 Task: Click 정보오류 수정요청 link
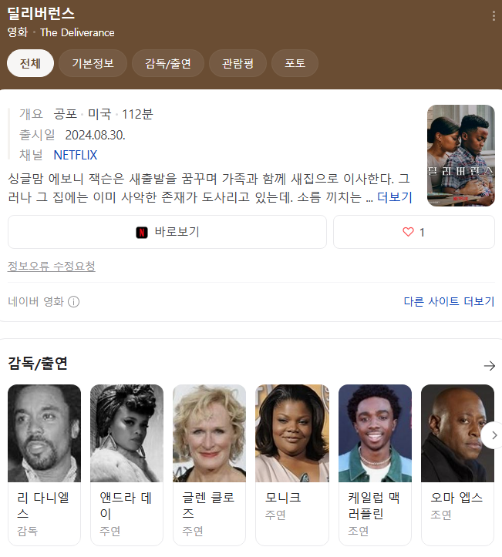tap(52, 266)
